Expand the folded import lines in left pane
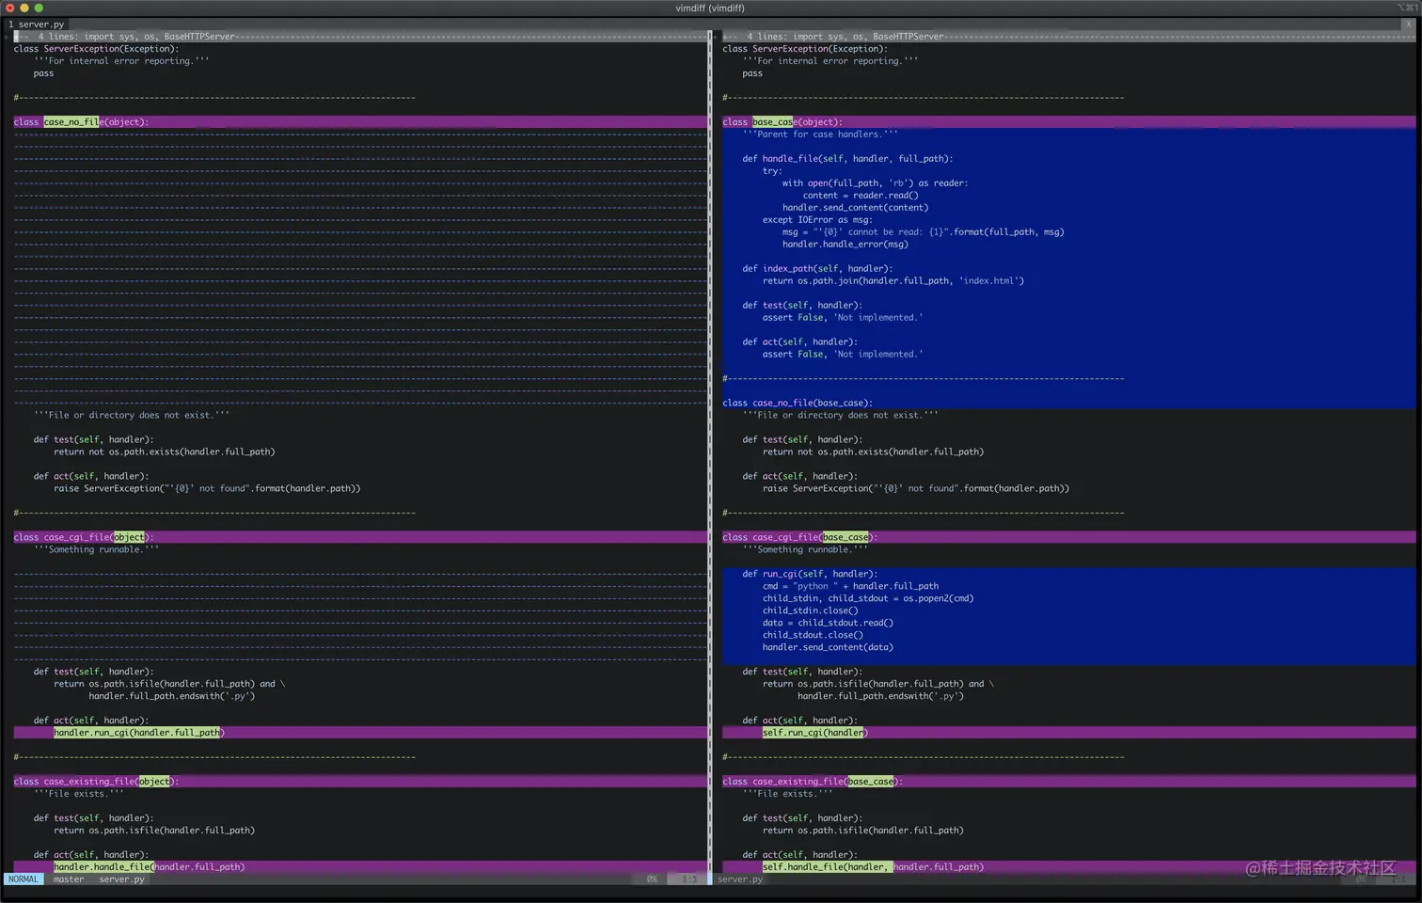Image resolution: width=1422 pixels, height=903 pixels. [x=359, y=37]
